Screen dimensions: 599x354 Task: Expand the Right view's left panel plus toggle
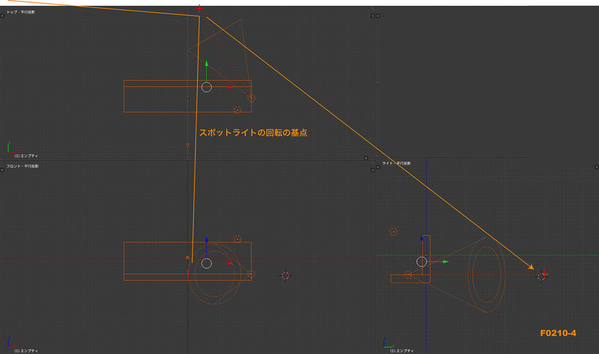tap(378, 167)
